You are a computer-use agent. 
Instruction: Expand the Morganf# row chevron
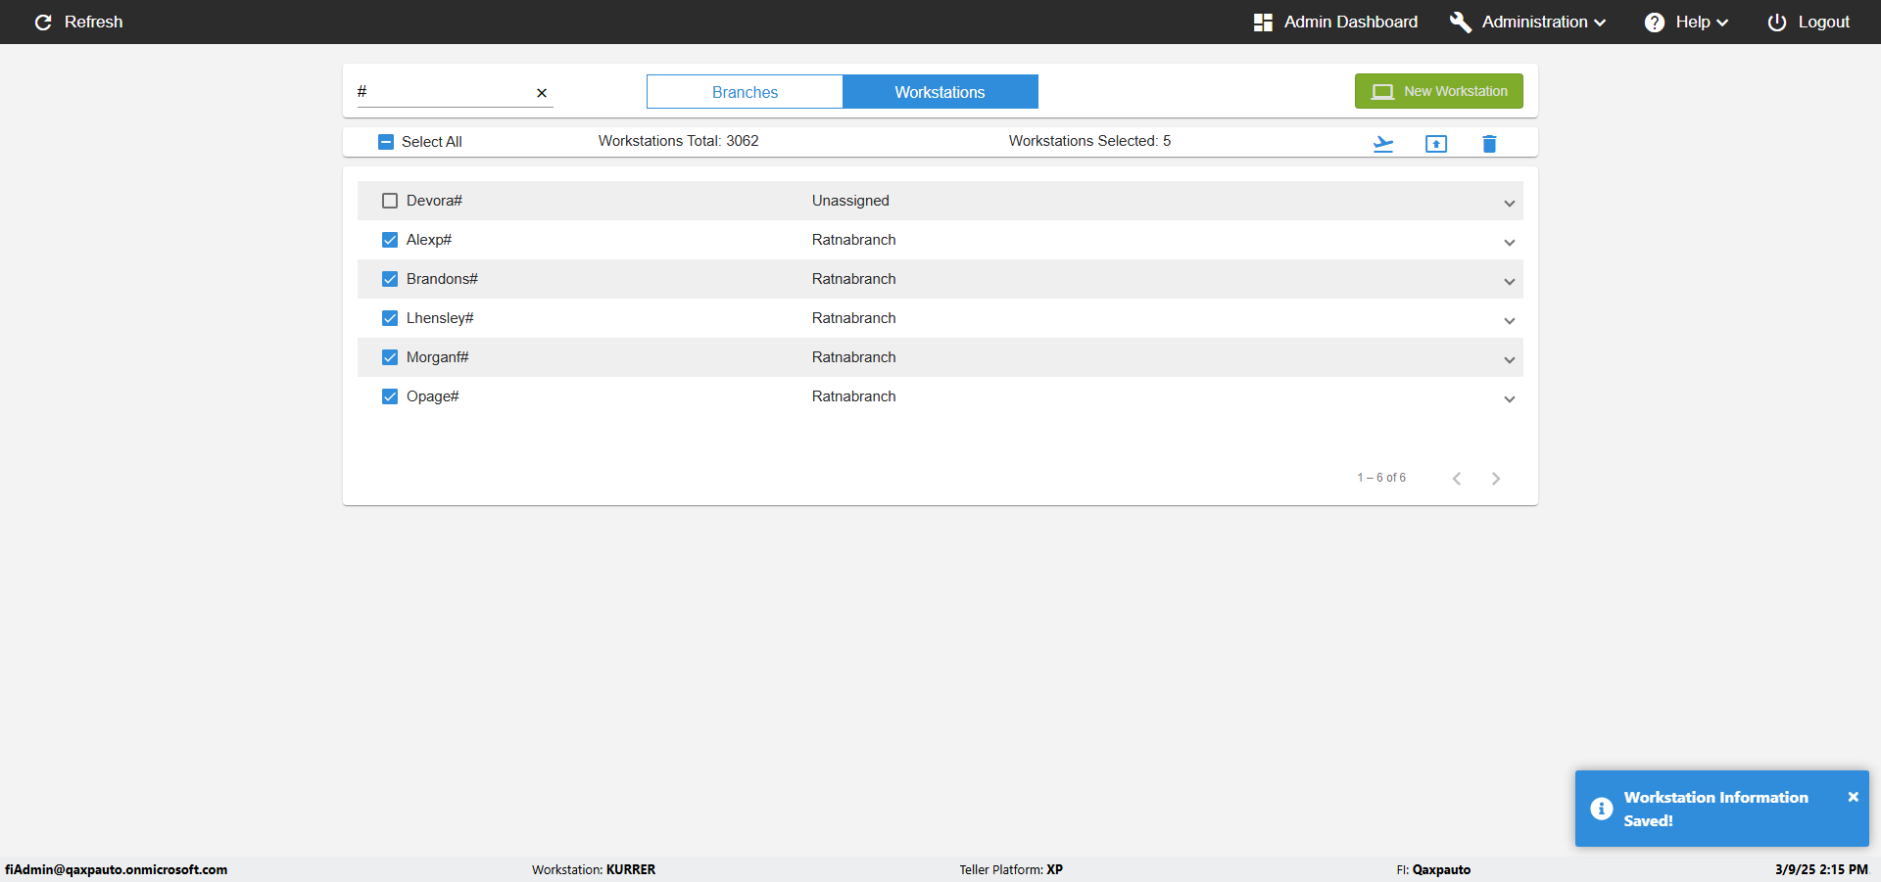1510,360
